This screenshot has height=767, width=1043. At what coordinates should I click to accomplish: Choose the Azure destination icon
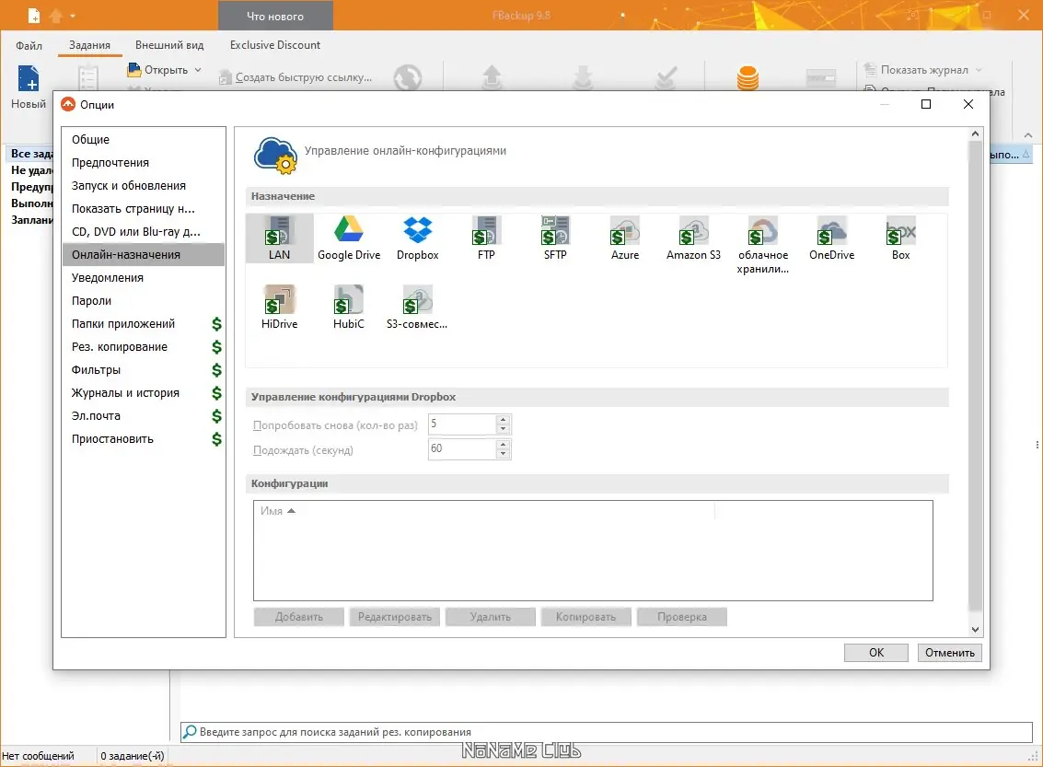pyautogui.click(x=624, y=238)
